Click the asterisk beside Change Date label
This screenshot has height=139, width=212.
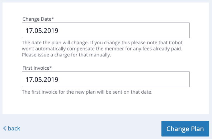pos(53,18)
